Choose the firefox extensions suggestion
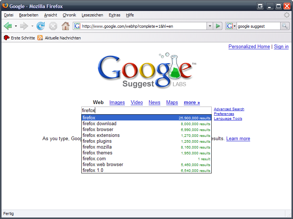This screenshot has height=219, width=293. coord(146,135)
